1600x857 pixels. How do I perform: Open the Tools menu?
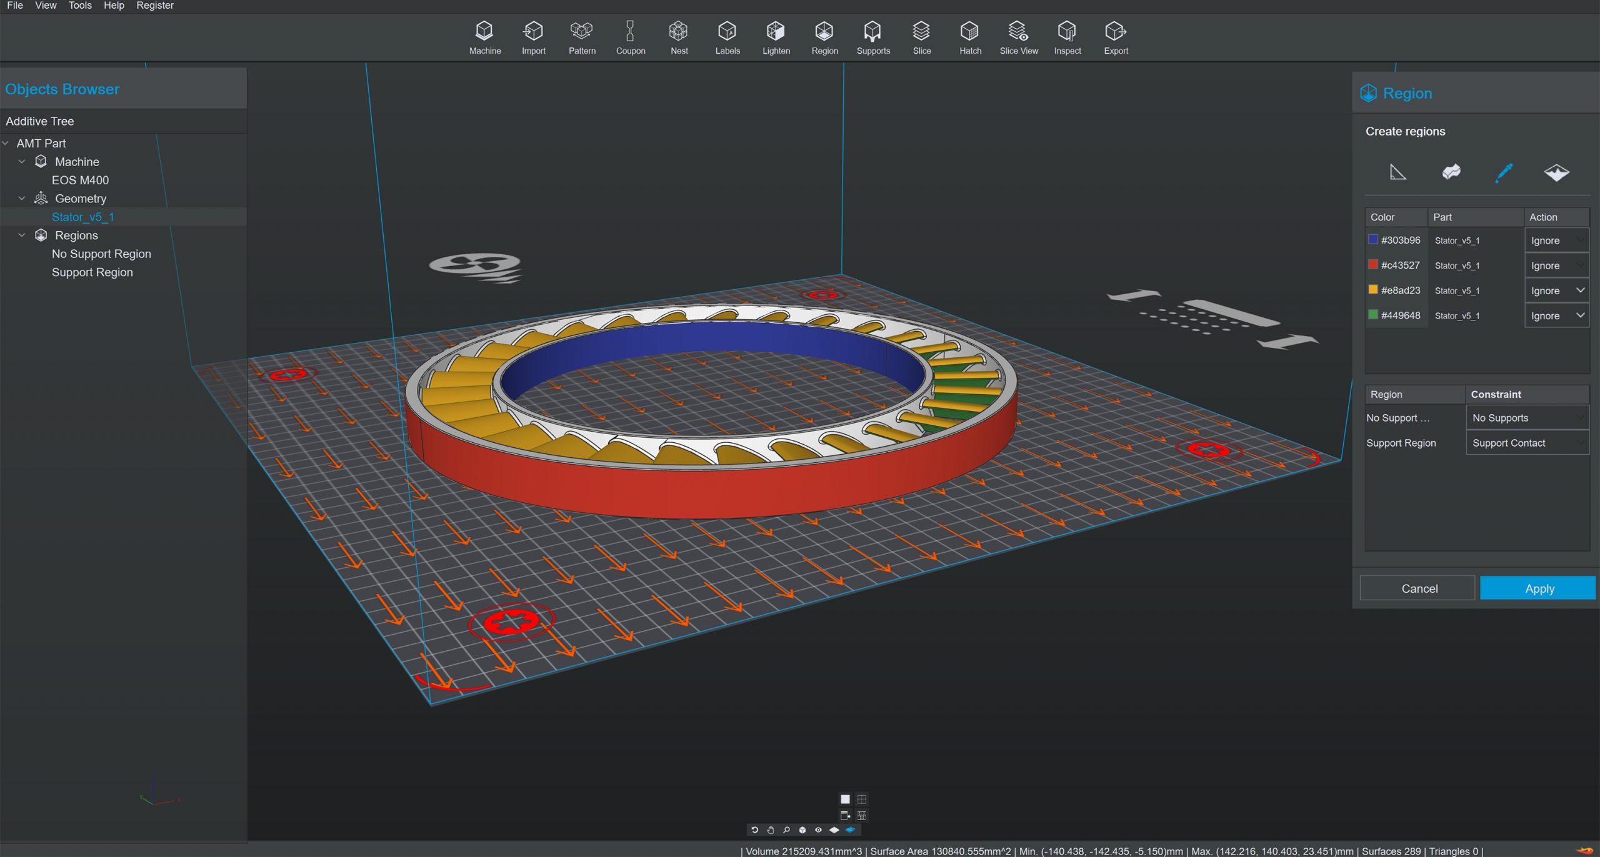[x=80, y=6]
